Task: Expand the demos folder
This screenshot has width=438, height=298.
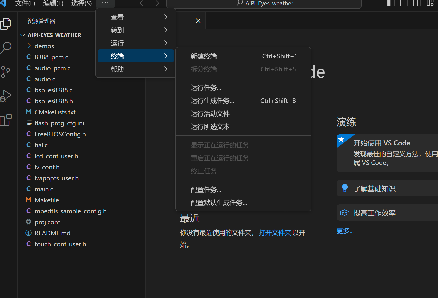Action: [x=29, y=46]
